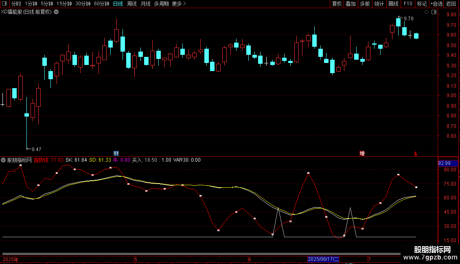The image size is (460, 264).
Task: Switch to 15分钟 period
Action: click(x=64, y=4)
